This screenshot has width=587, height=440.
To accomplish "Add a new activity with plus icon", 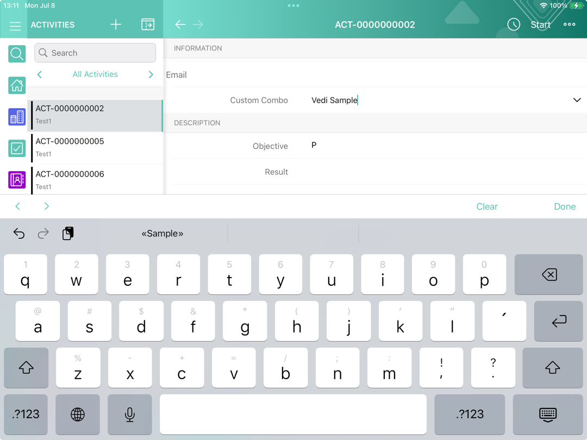I will click(x=116, y=25).
